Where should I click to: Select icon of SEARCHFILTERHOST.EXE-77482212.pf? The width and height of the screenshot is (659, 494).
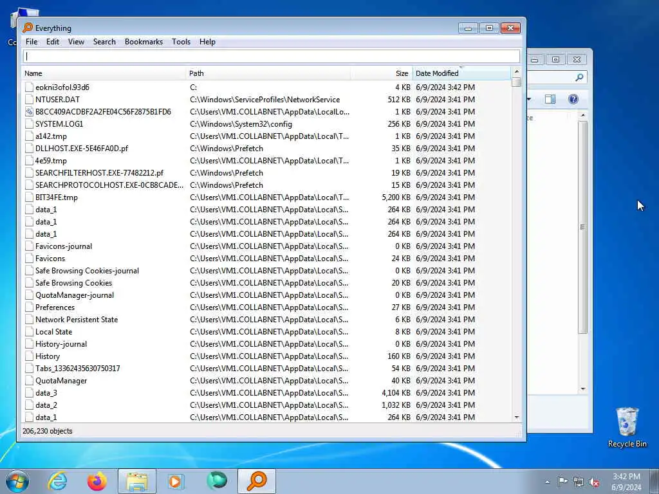[29, 172]
